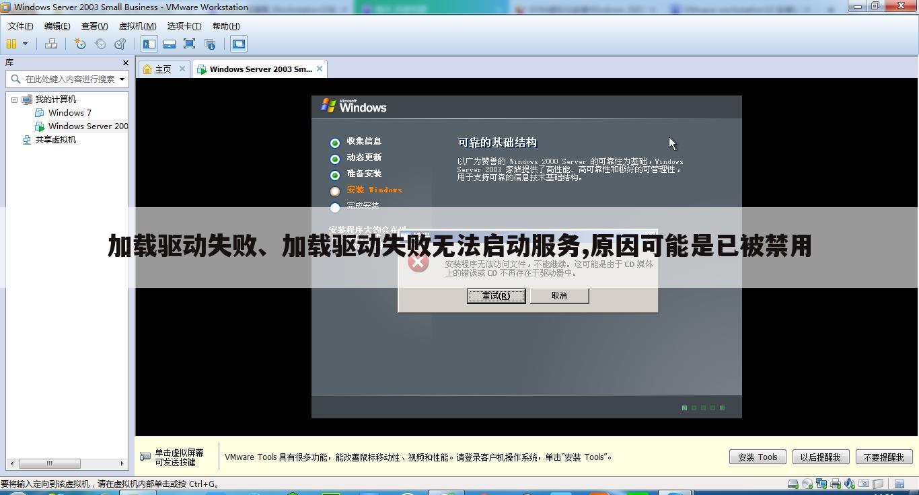Select 我的计算机 label in the library
This screenshot has width=919, height=495.
[56, 99]
